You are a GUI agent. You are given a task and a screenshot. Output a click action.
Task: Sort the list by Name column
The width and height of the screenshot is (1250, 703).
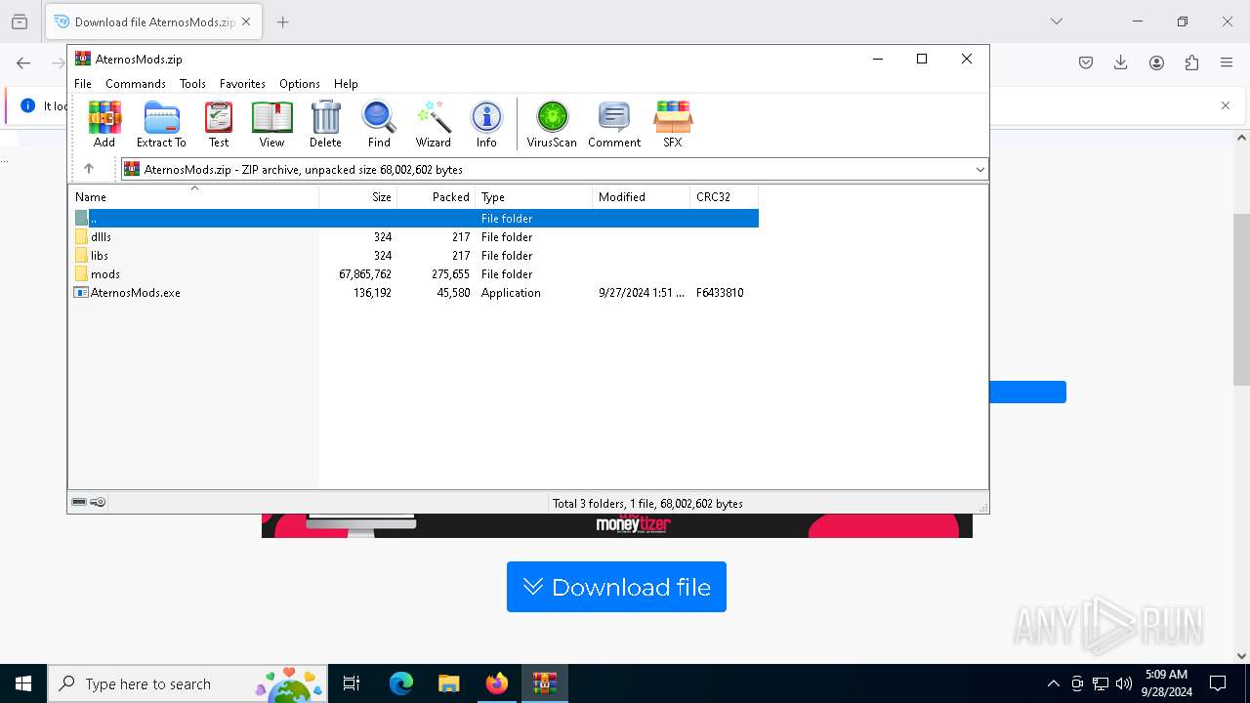pos(193,197)
